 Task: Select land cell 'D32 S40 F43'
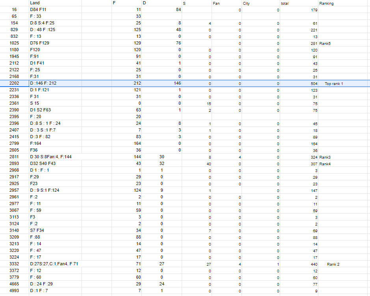coord(56,164)
